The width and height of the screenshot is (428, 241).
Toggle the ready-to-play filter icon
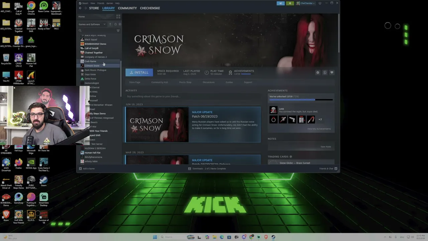pos(120,24)
